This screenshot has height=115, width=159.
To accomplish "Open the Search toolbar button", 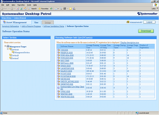I will [32, 9].
